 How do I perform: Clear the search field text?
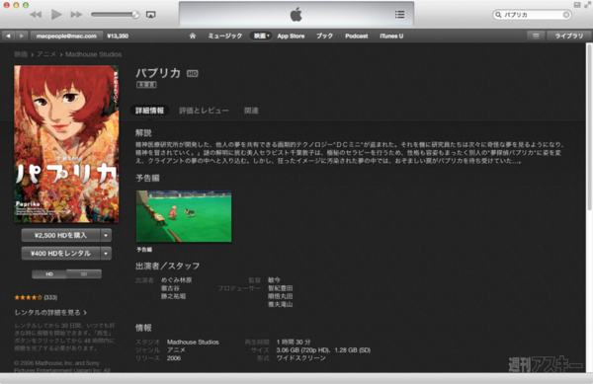pos(566,15)
